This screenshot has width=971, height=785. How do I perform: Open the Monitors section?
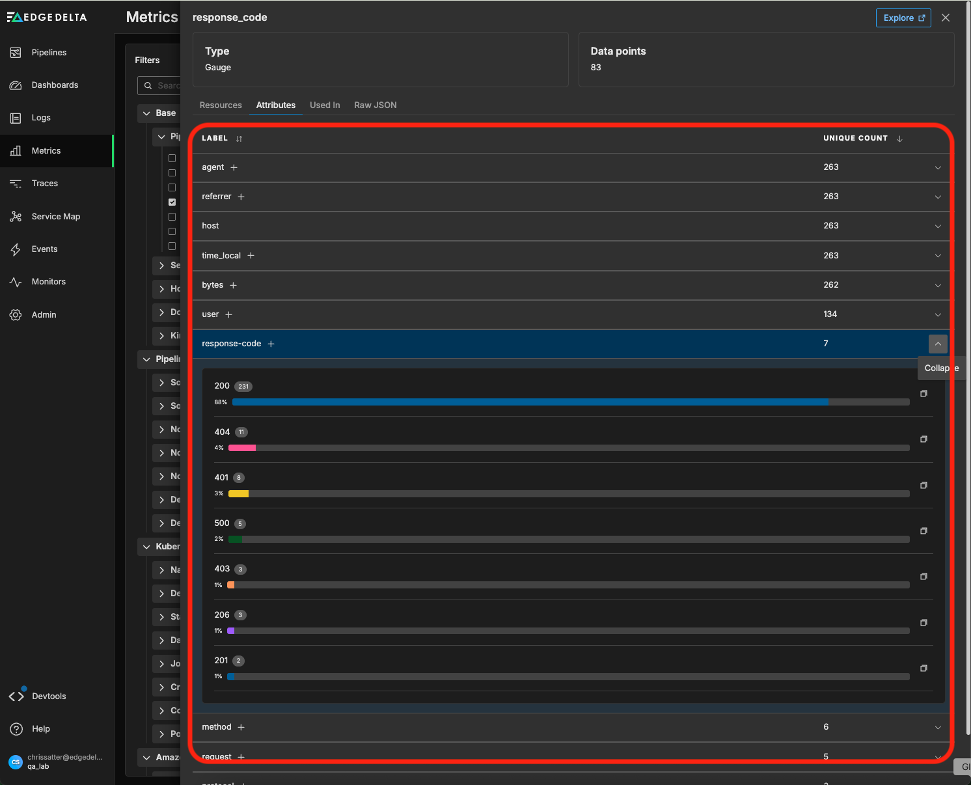(x=48, y=282)
